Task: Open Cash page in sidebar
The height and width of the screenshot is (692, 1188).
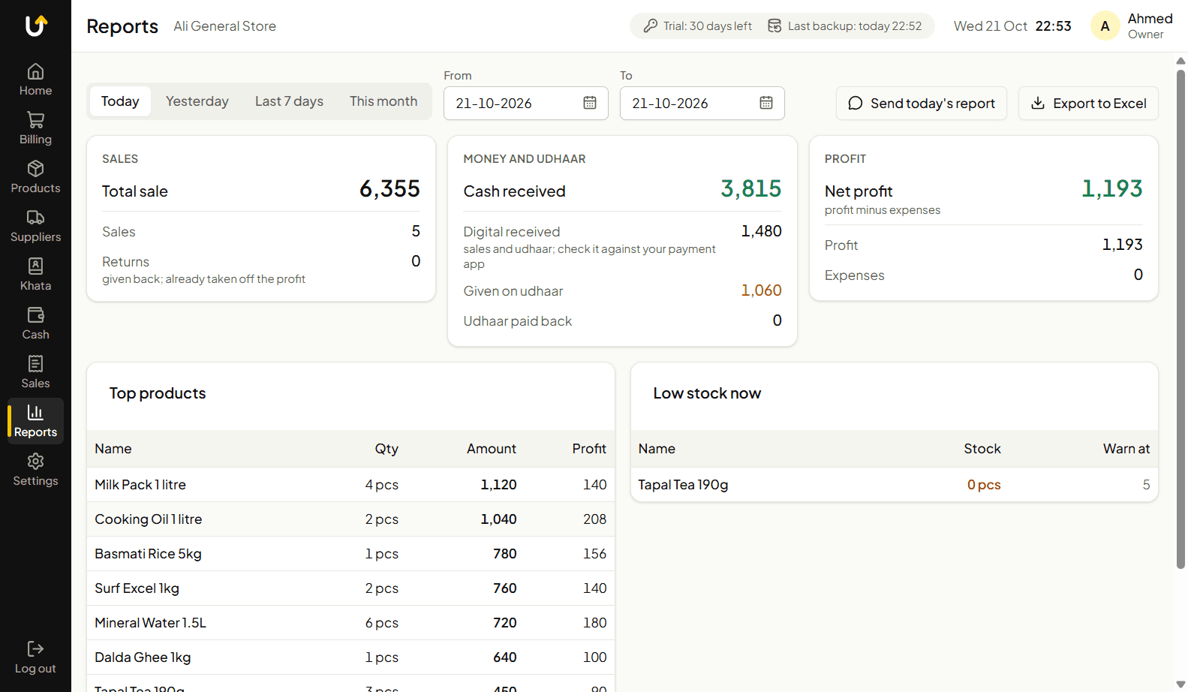Action: tap(35, 324)
